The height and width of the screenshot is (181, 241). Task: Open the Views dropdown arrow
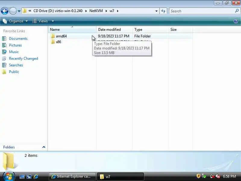(53, 21)
